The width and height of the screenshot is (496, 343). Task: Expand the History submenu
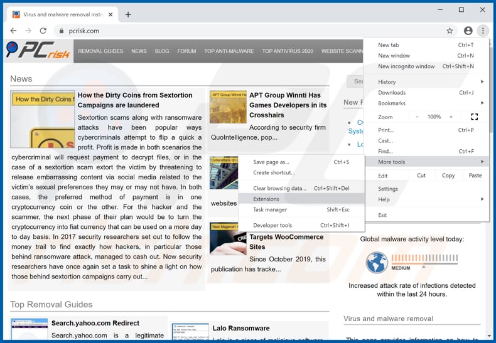426,82
